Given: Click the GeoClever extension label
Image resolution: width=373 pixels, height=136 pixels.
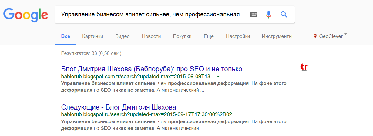Looking at the screenshot, I should pos(331,36).
